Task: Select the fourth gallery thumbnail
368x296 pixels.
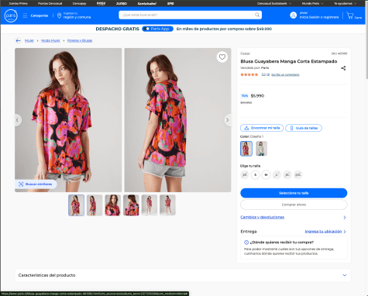Action: (131, 205)
